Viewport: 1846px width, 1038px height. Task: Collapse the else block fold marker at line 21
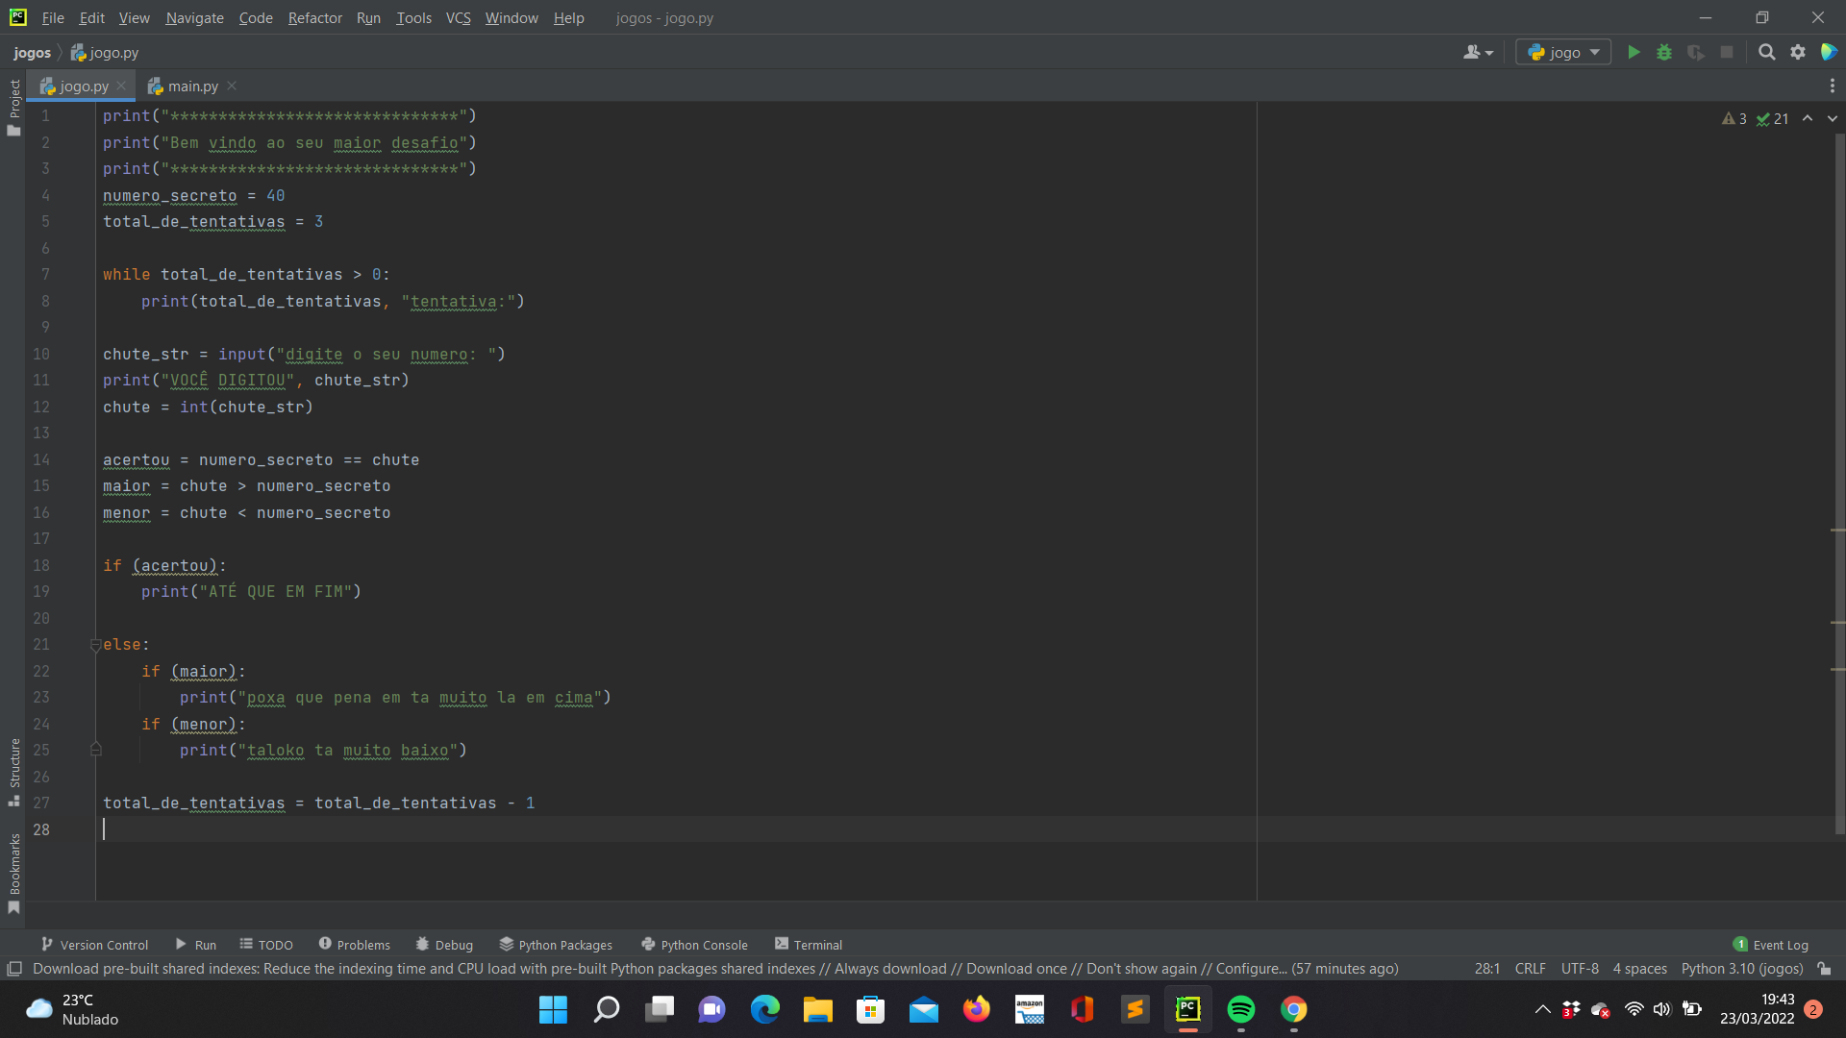[x=96, y=645]
